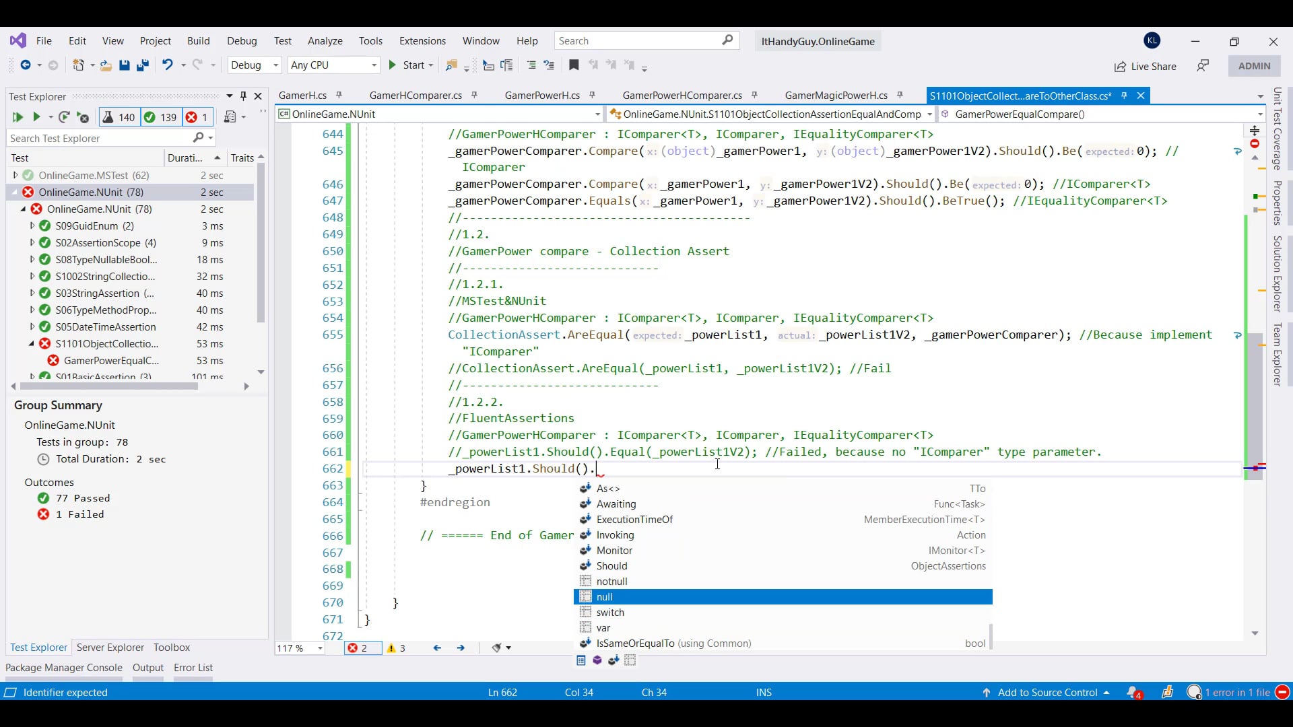Switch to the GamerPowerHComparer.cs tab

682,96
